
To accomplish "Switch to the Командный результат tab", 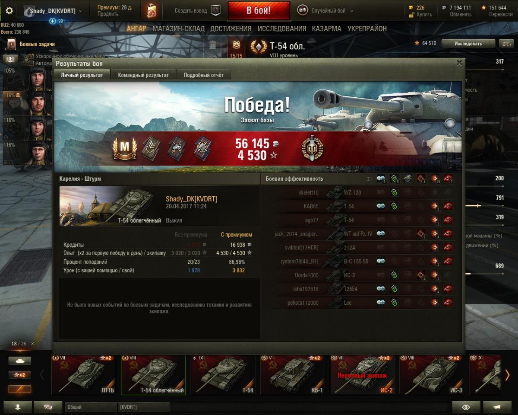I will pos(143,75).
